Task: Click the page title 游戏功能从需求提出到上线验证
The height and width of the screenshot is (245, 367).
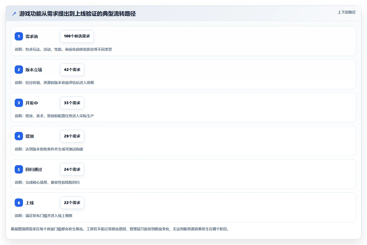Action: (78, 14)
